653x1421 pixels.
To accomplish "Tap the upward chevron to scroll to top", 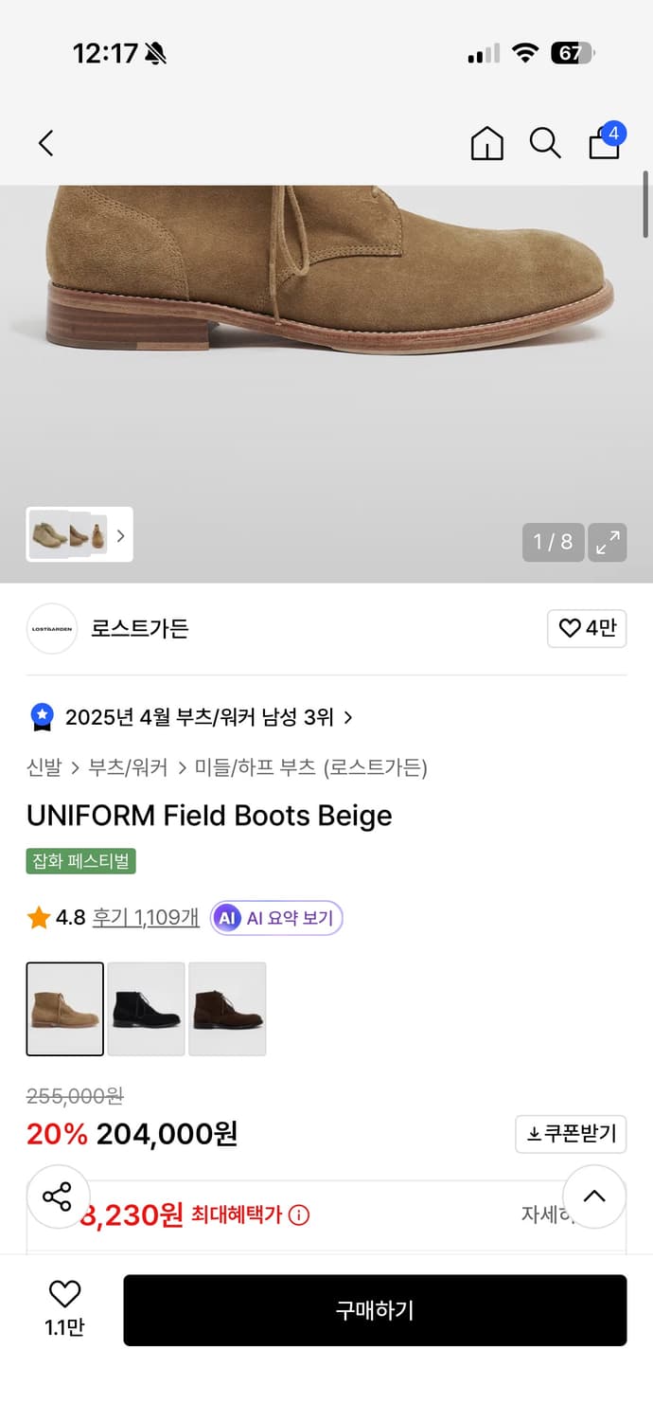I will pyautogui.click(x=594, y=1196).
